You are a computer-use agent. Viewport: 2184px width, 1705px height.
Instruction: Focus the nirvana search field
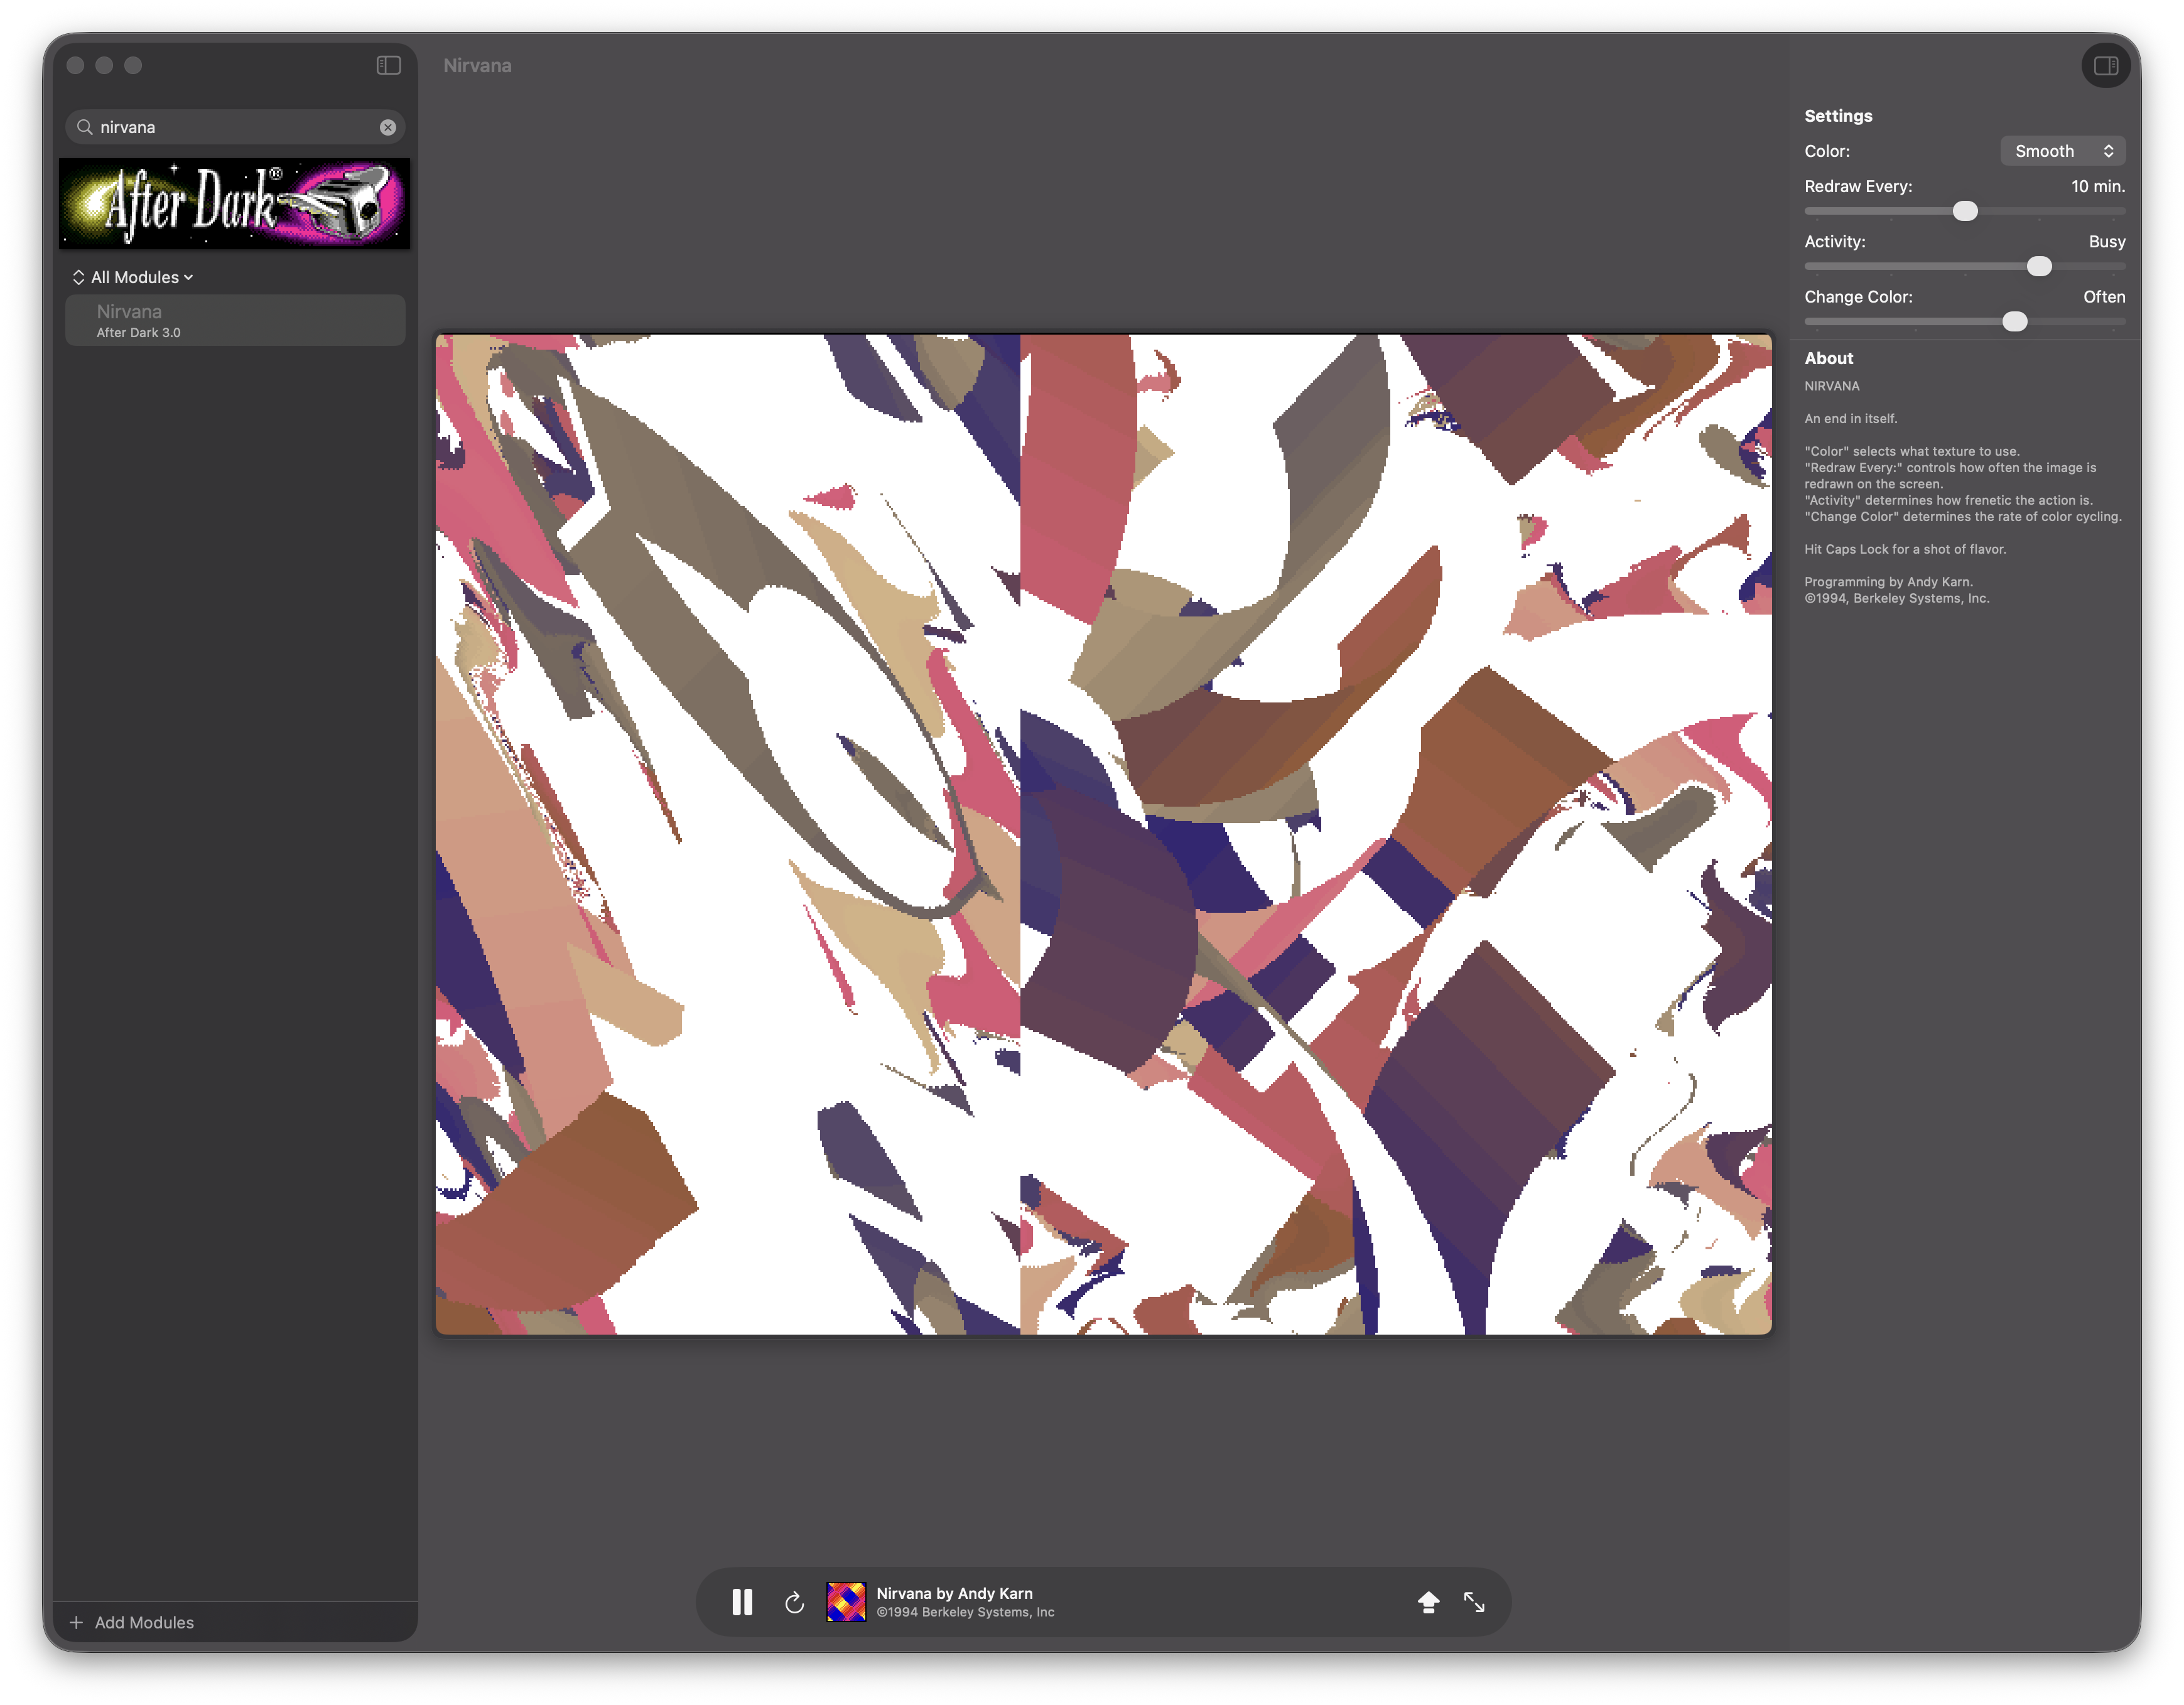pyautogui.click(x=235, y=127)
